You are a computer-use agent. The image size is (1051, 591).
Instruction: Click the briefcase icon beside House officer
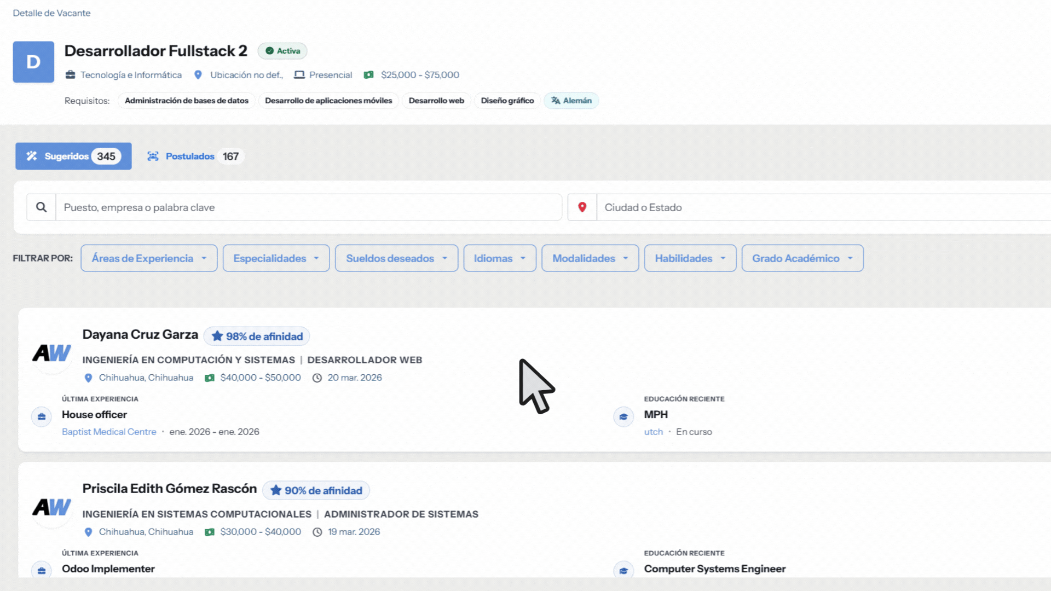[42, 417]
